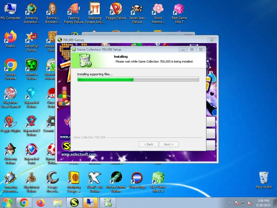Click the Game Collection 700,000 Setup title text
This screenshot has height=208, width=277.
coord(99,50)
